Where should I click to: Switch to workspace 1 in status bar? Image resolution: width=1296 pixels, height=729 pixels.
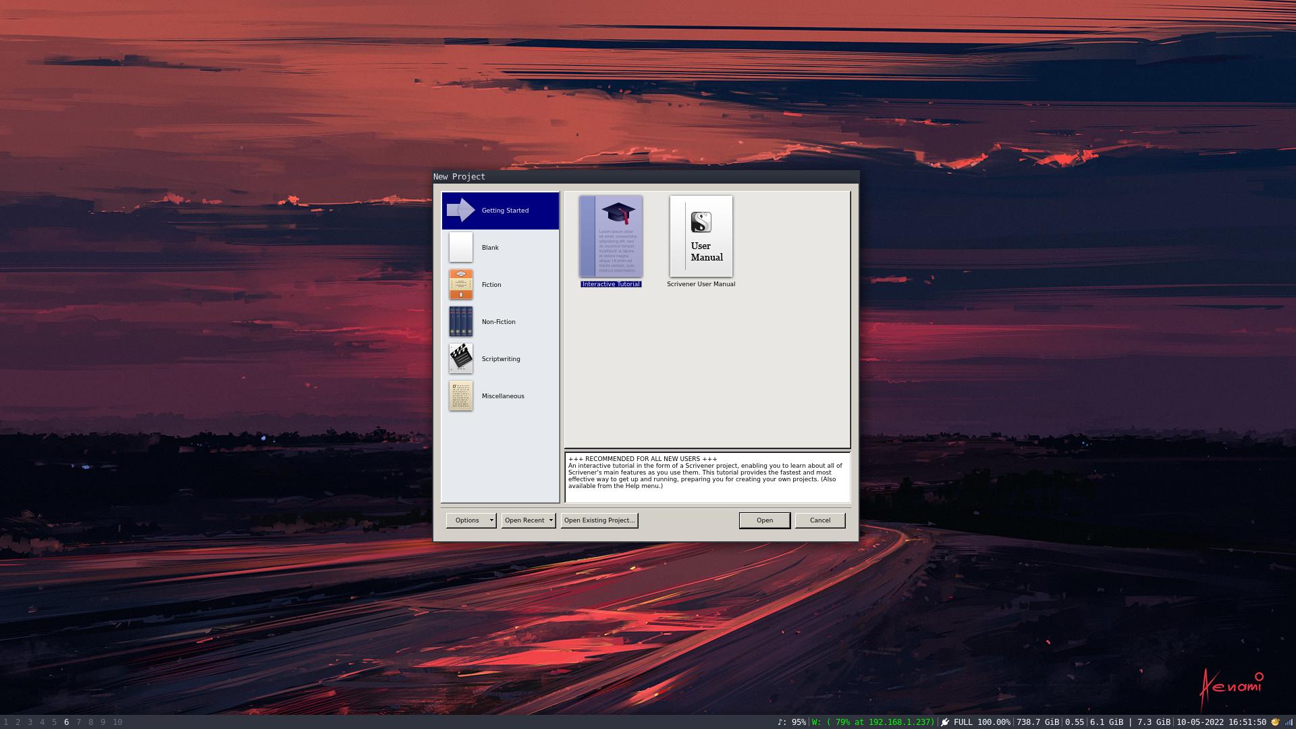(6, 722)
